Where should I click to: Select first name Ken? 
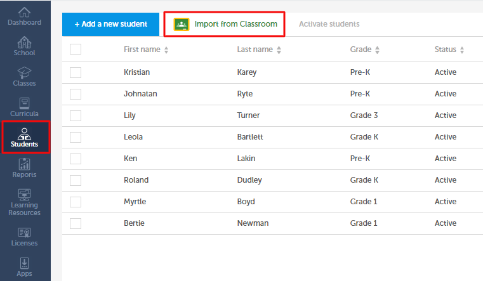(130, 159)
